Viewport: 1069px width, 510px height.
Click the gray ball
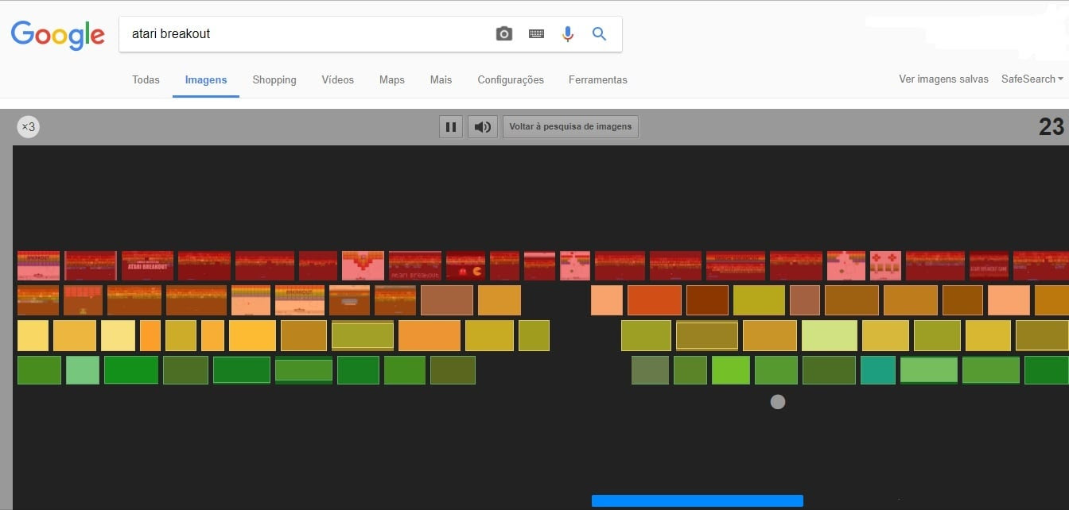(778, 402)
